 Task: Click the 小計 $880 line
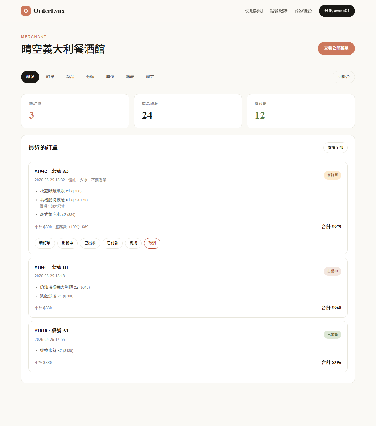(x=43, y=308)
